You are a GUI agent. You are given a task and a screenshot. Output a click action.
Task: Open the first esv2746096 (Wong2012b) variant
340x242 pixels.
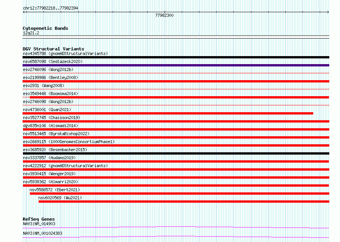pyautogui.click(x=48, y=69)
